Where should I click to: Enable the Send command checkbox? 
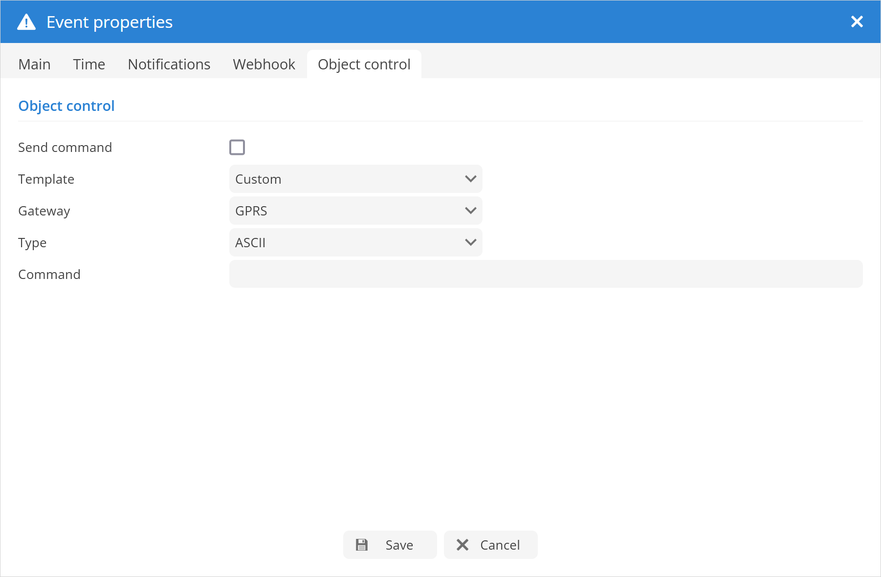click(237, 147)
